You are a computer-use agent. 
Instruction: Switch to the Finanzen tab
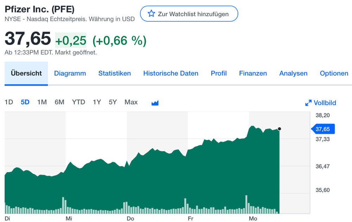tap(253, 73)
